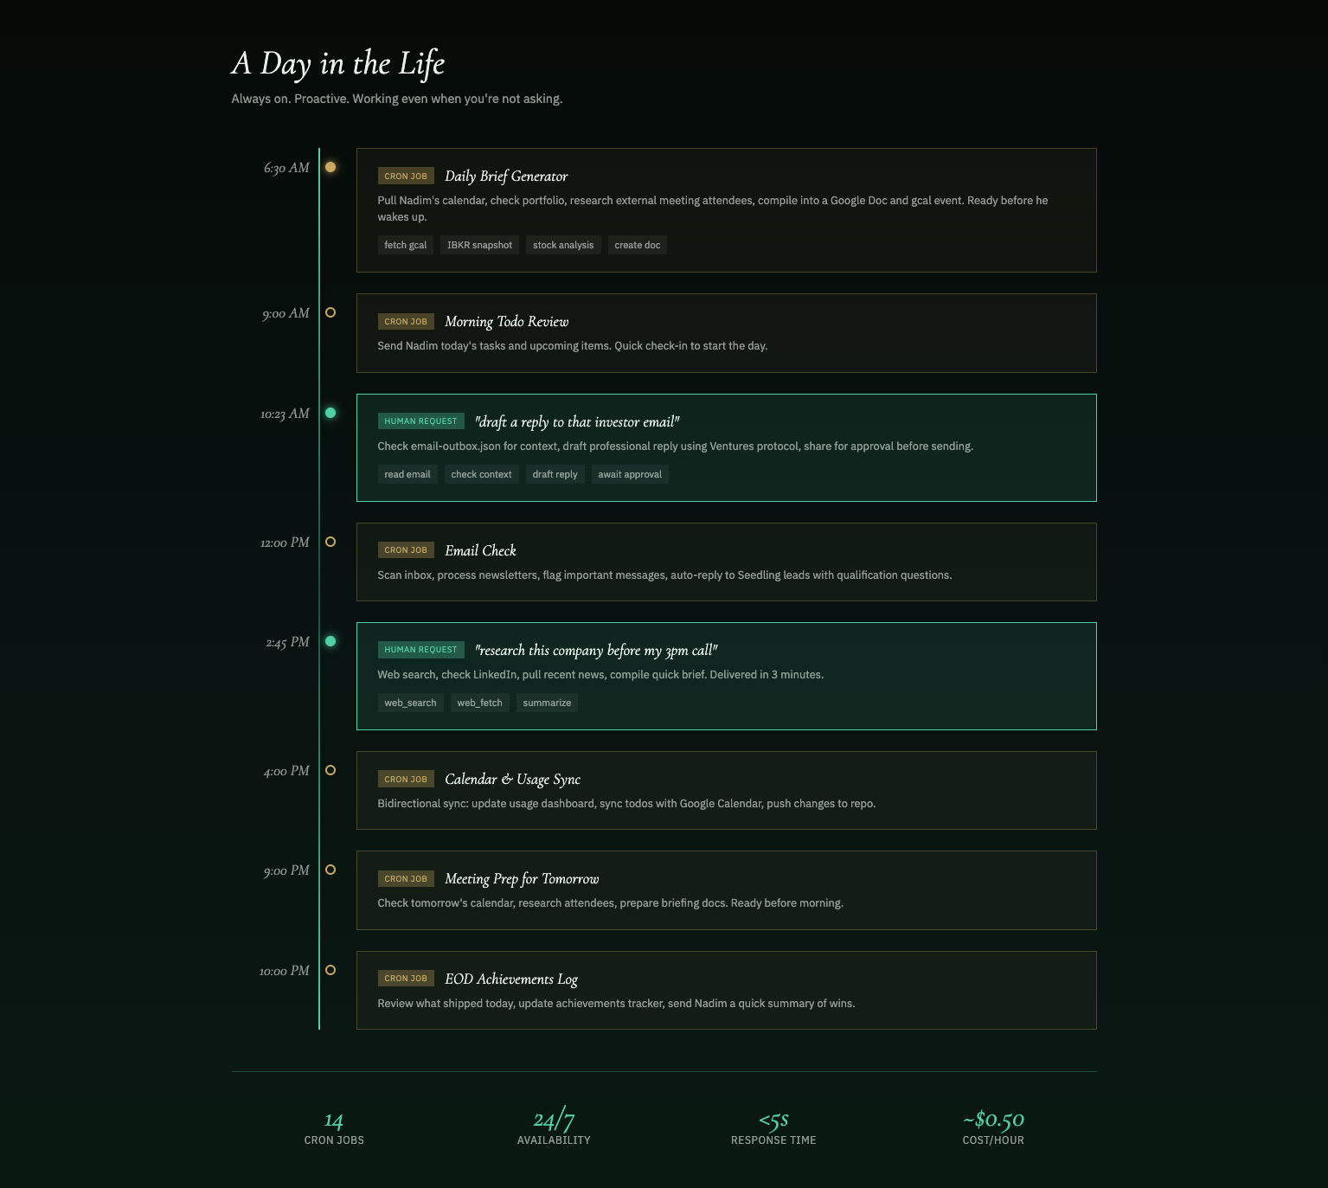Click the ~$0.50 cost per hour stat

993,1120
